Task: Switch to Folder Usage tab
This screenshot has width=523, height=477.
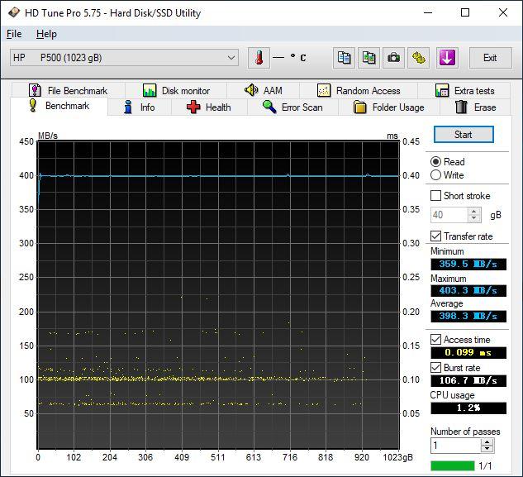Action: [389, 107]
